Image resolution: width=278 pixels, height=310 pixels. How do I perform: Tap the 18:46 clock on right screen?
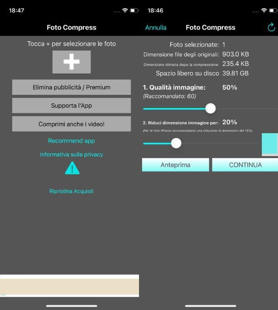tap(155, 10)
